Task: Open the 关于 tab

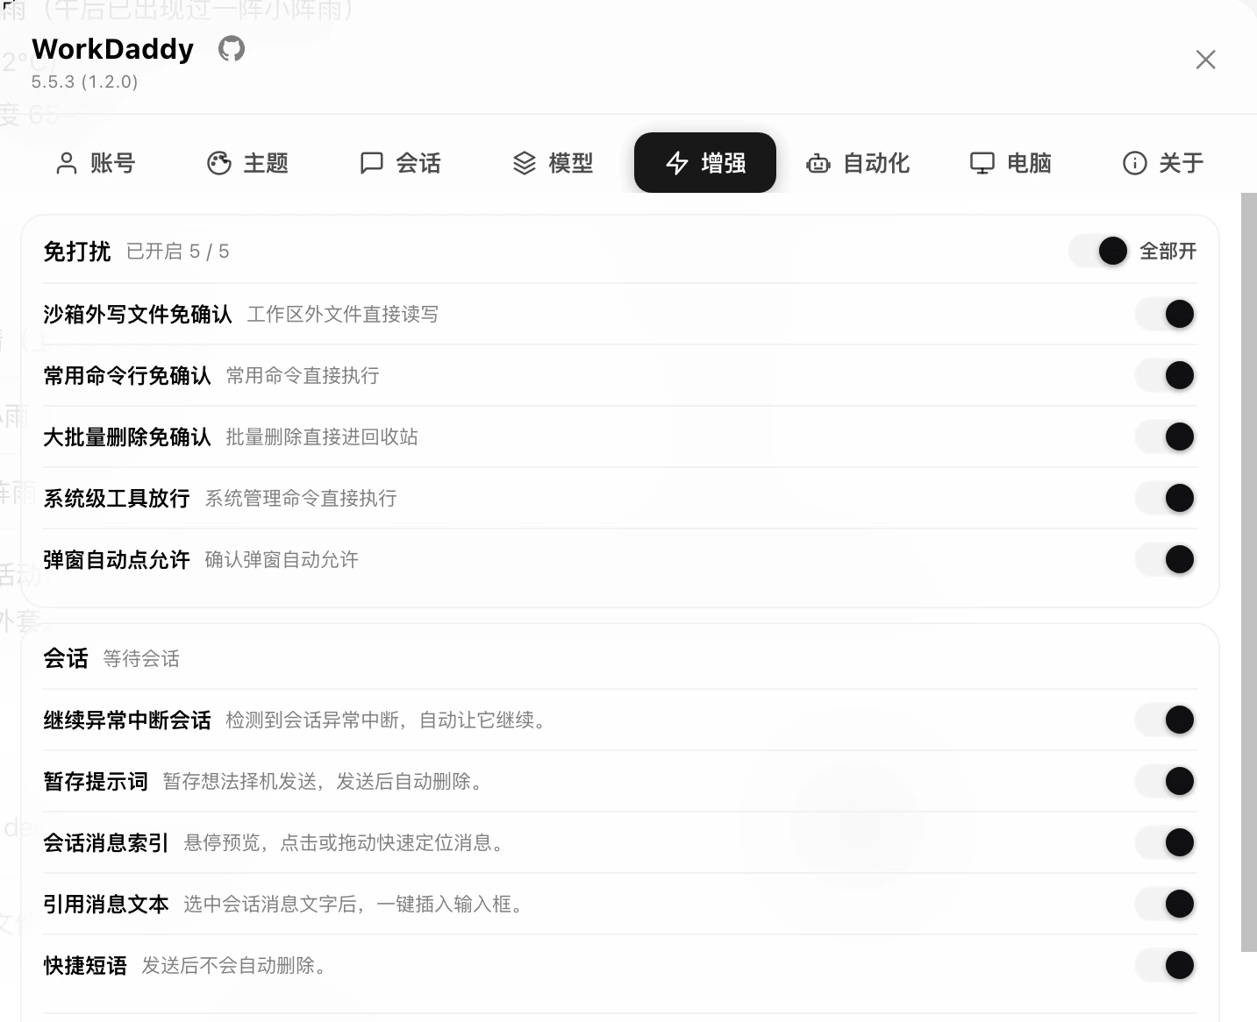Action: pyautogui.click(x=1163, y=163)
